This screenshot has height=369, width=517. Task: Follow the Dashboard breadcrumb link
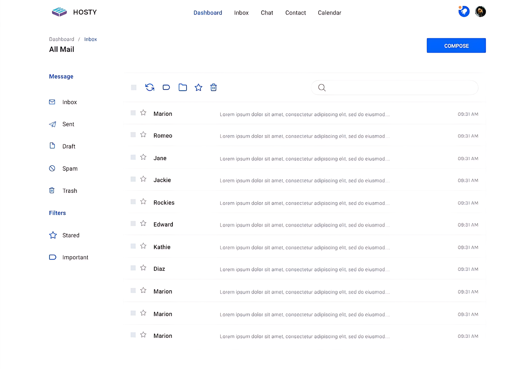tap(62, 39)
